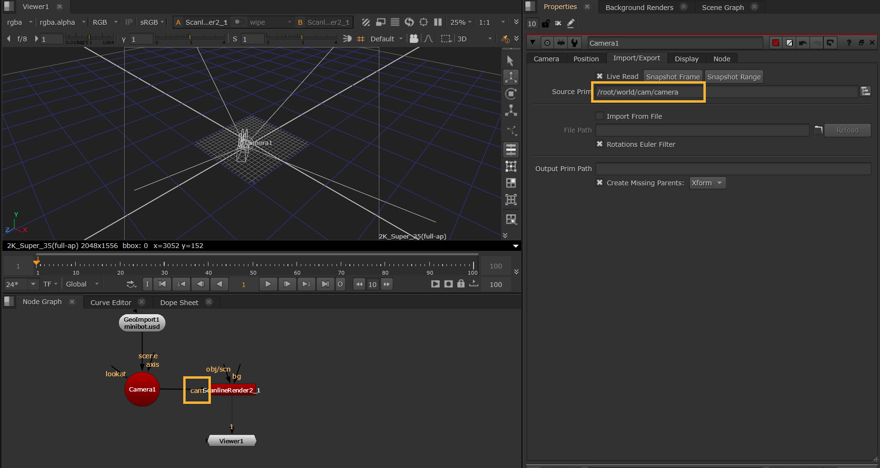
Task: Click the help question mark icon for Camera1
Action: tap(849, 43)
